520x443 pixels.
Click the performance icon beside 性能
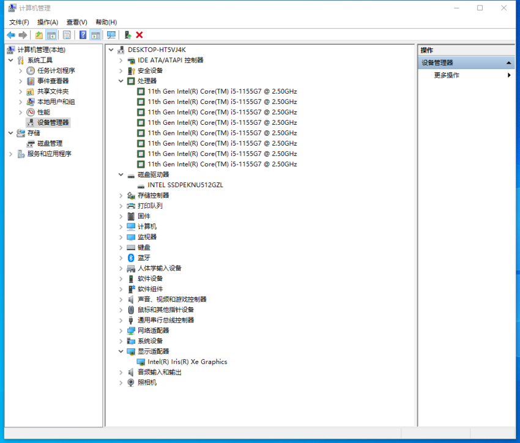click(31, 112)
